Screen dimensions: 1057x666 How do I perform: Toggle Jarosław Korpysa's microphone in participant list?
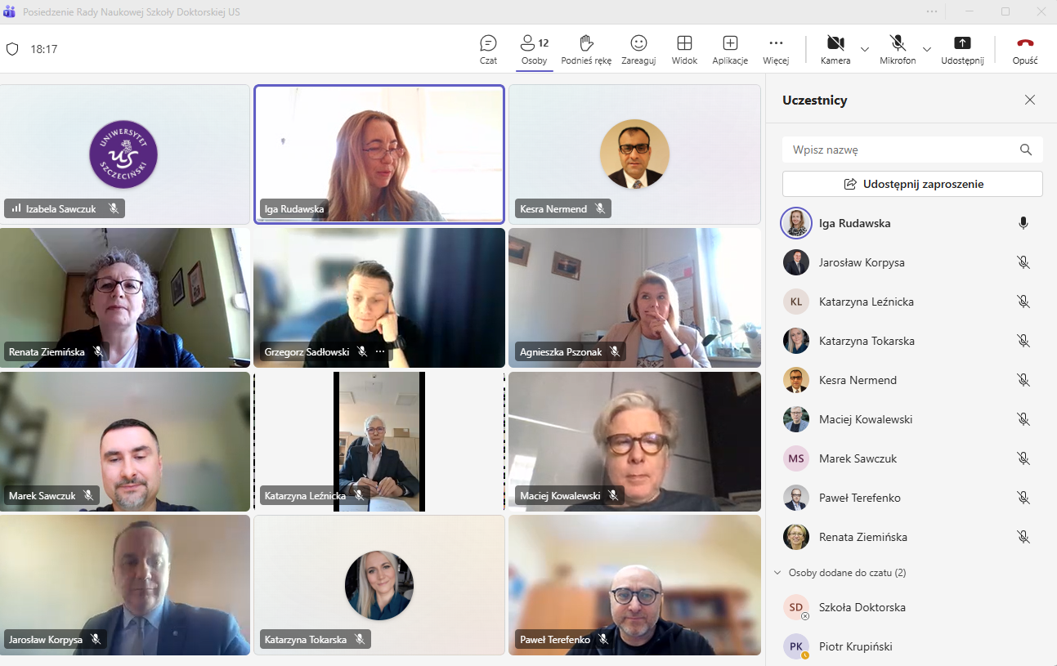pos(1023,262)
